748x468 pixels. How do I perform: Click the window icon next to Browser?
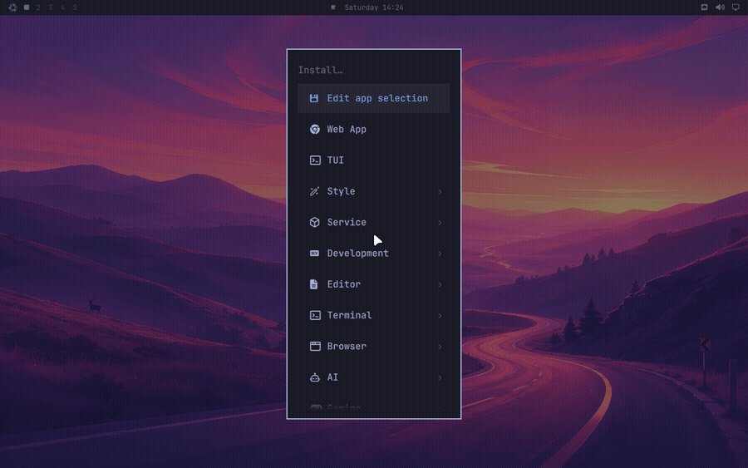click(315, 347)
